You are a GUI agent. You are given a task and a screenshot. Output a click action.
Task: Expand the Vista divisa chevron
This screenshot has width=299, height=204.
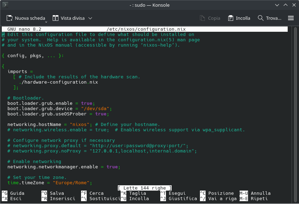tap(90, 18)
